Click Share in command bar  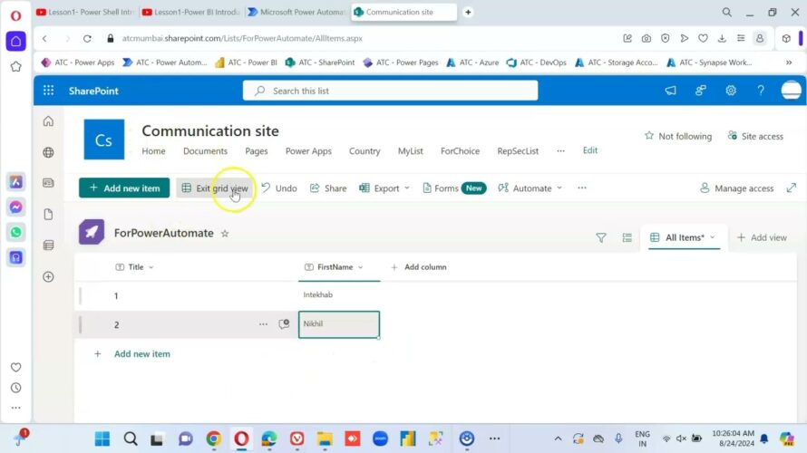pos(328,188)
